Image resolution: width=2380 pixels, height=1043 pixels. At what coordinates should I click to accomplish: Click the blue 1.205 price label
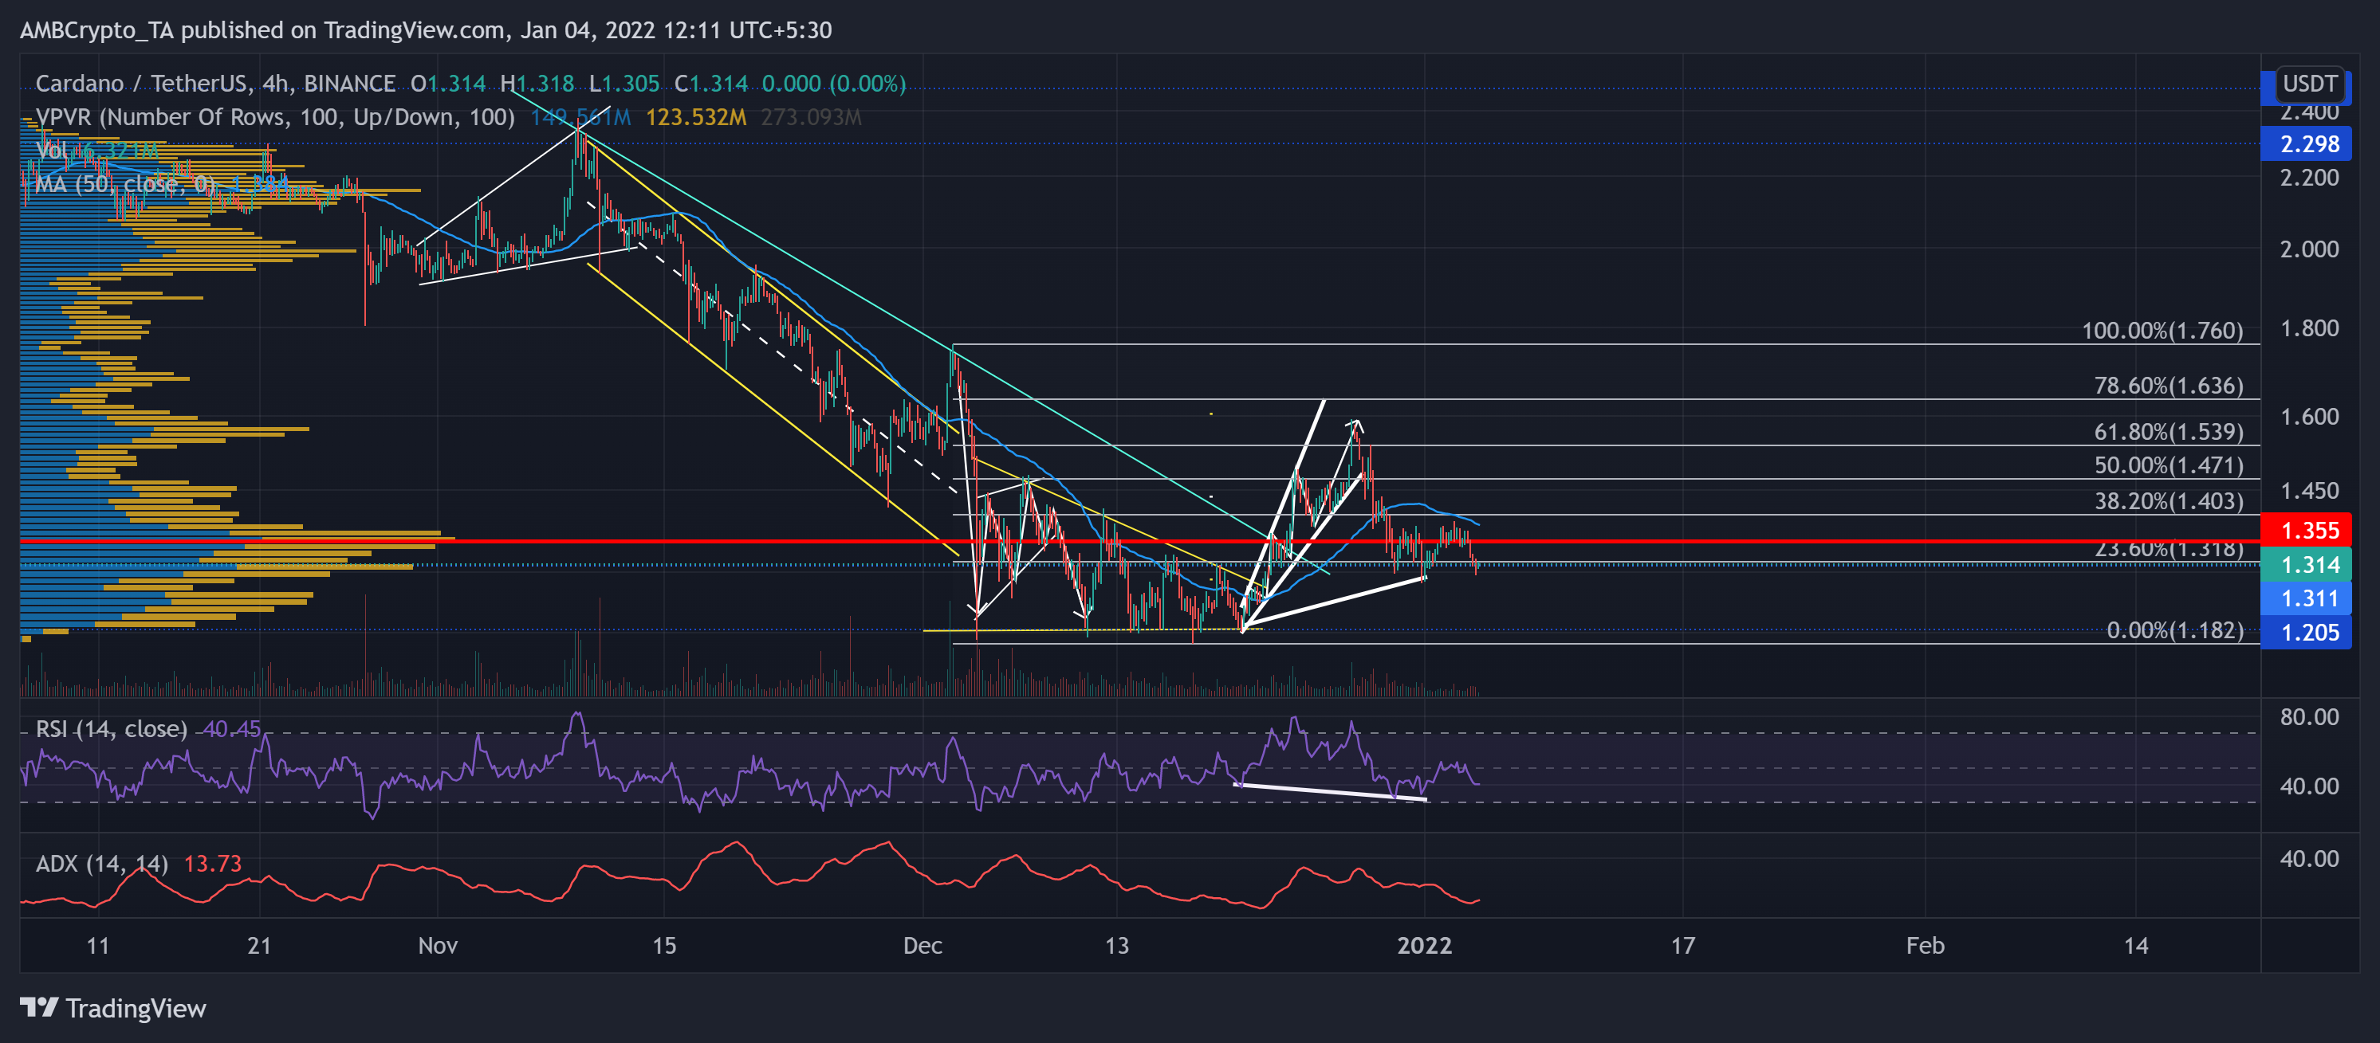point(2306,633)
